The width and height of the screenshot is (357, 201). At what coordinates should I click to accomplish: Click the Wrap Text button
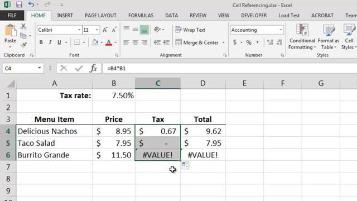[x=190, y=30]
